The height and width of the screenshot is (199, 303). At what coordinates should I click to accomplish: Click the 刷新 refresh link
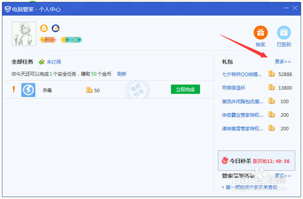tap(122, 74)
